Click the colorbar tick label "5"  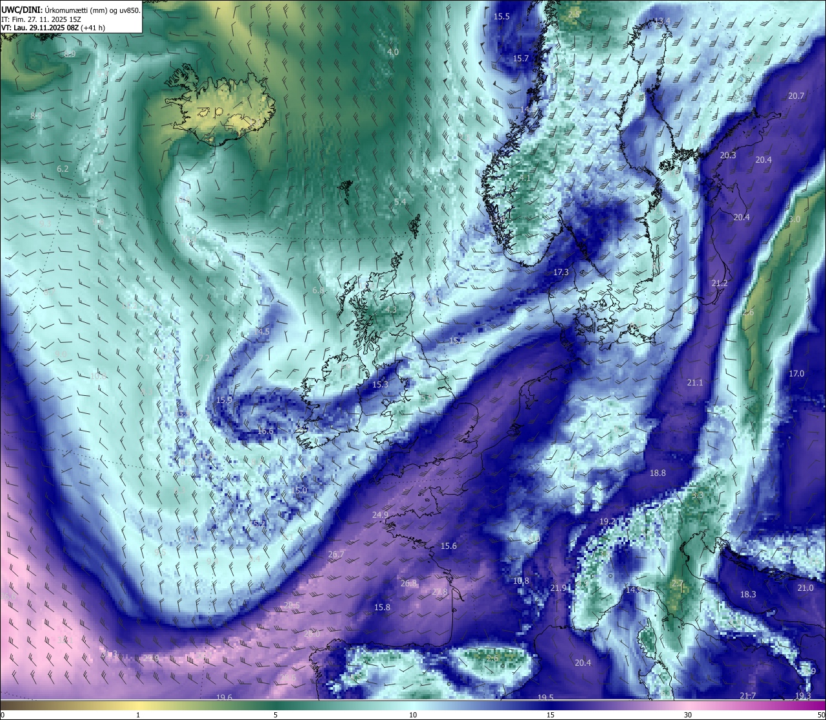coord(276,715)
